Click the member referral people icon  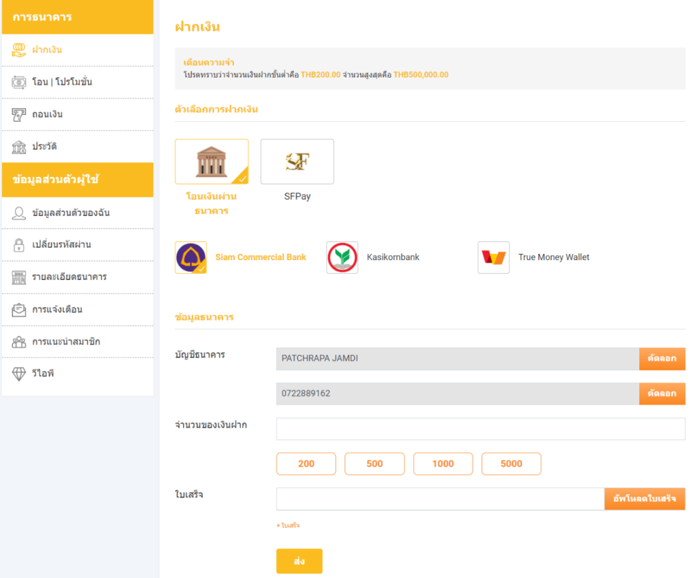(19, 342)
